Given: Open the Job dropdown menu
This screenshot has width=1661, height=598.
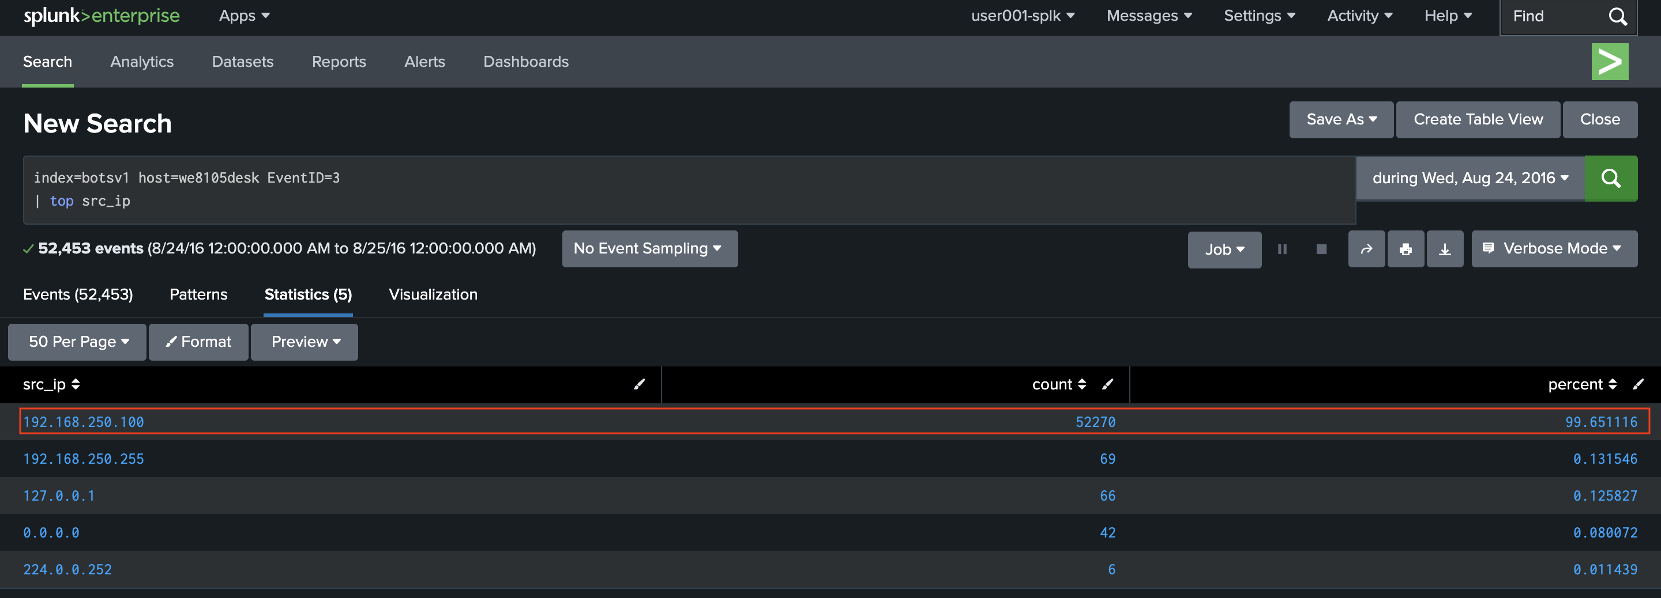Looking at the screenshot, I should click(x=1224, y=249).
